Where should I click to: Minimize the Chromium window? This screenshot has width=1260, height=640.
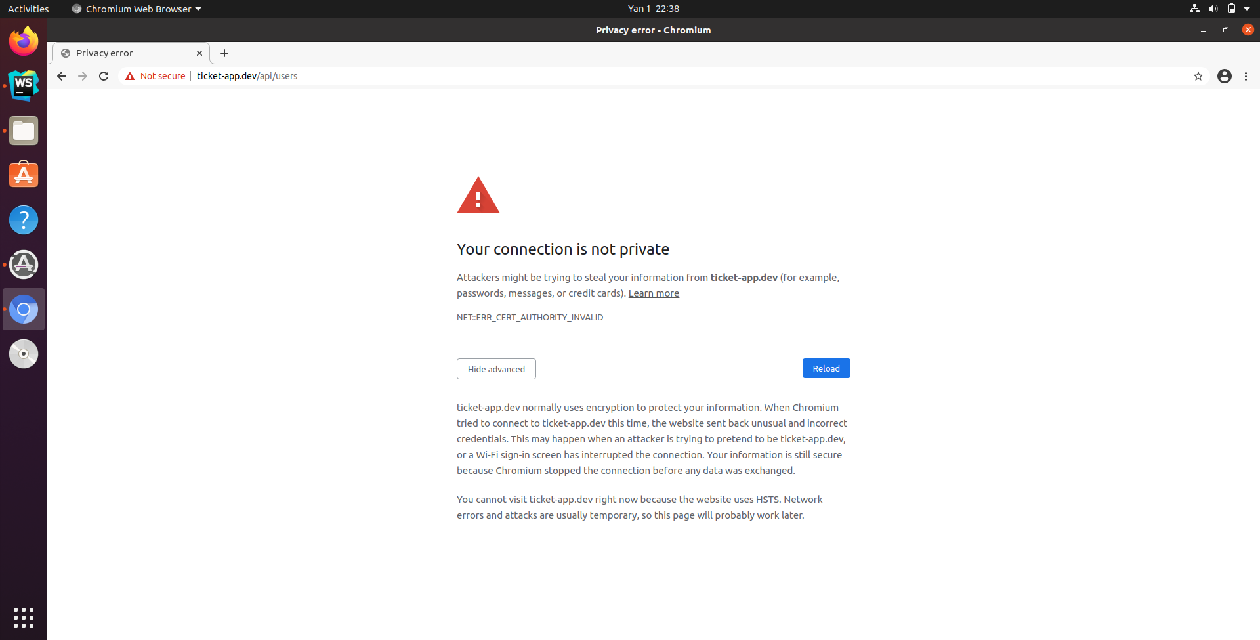(x=1203, y=30)
